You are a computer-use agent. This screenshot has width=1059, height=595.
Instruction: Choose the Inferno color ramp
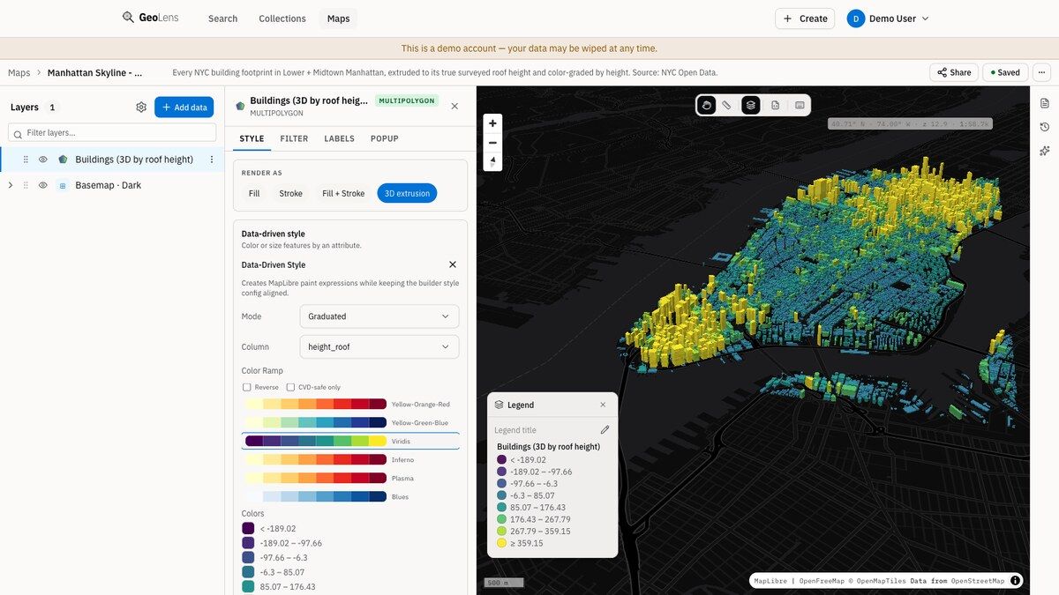click(350, 459)
